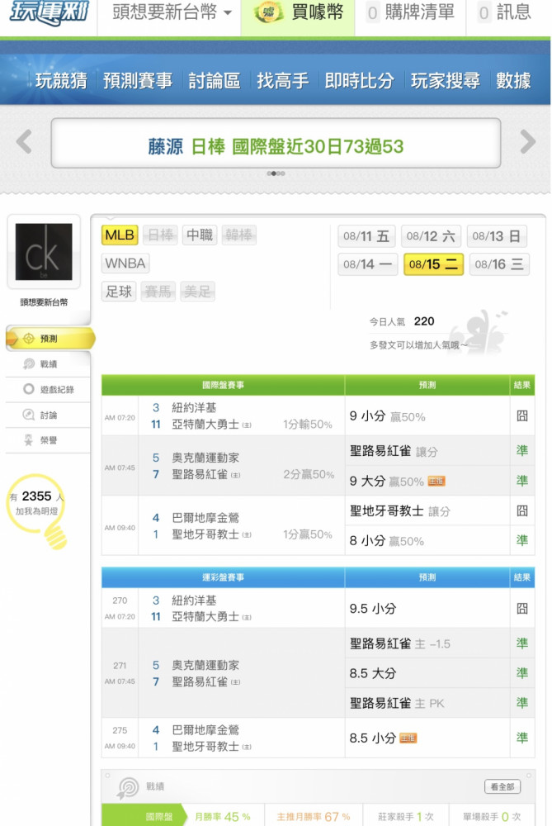Image resolution: width=552 pixels, height=826 pixels.
Task: Show previous banner with left arrow
Action: click(24, 142)
